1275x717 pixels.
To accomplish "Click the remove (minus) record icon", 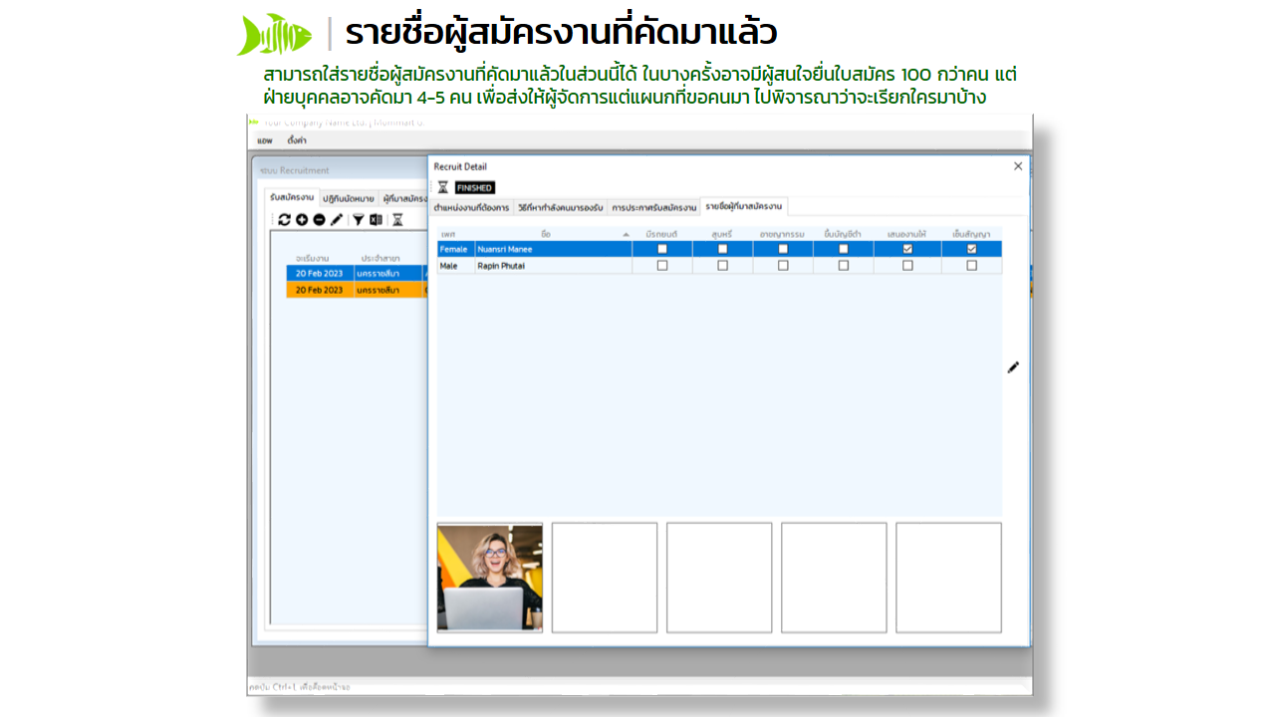I will pyautogui.click(x=319, y=219).
